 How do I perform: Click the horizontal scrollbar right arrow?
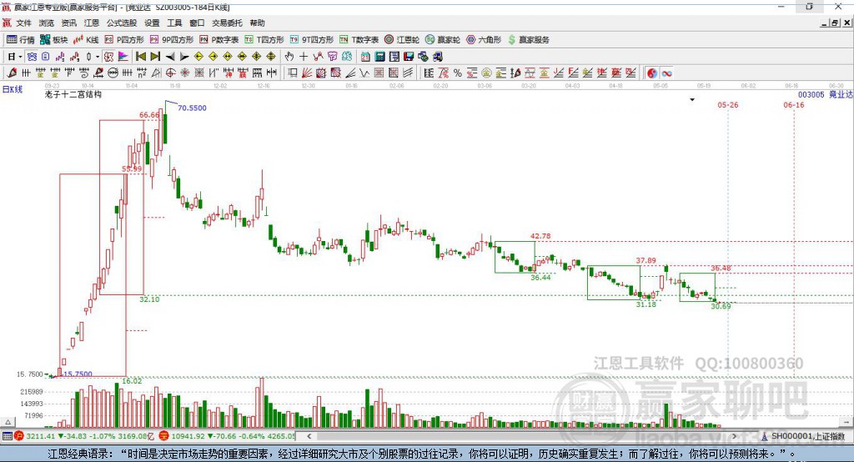click(734, 436)
